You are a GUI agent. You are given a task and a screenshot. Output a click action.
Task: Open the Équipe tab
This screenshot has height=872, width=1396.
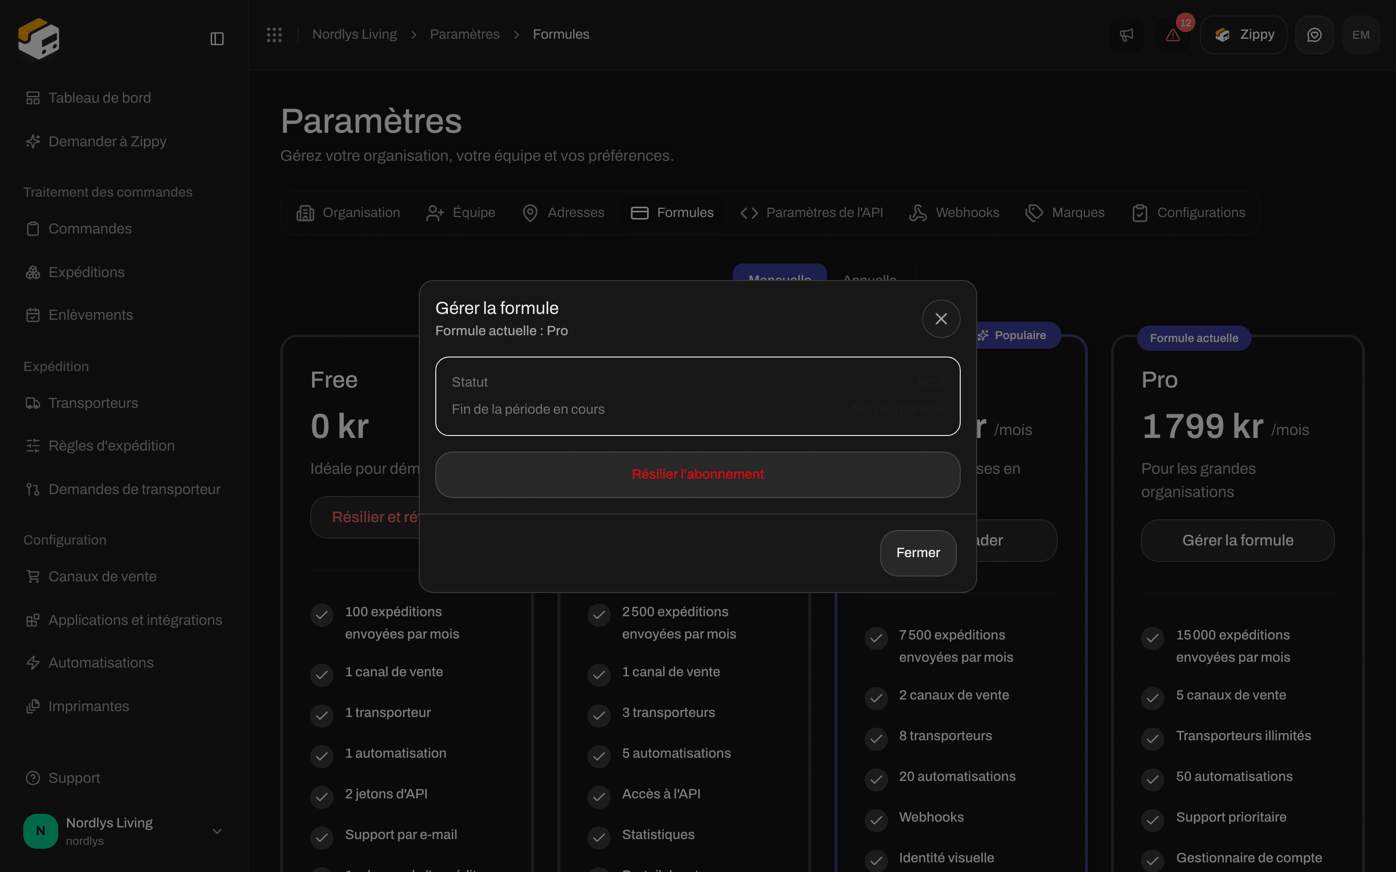(x=460, y=213)
